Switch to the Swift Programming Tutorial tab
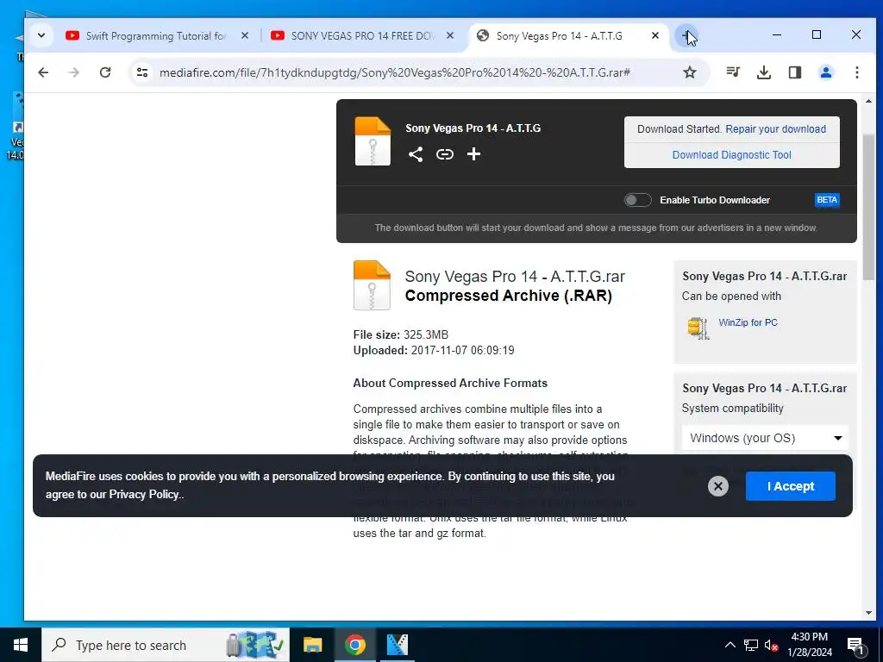Viewport: 883px width, 662px height. pos(155,36)
